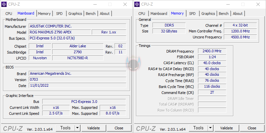Image resolution: width=266 pixels, height=133 pixels.
Task: Click the DRAM Frequency value field
Action: [212, 51]
